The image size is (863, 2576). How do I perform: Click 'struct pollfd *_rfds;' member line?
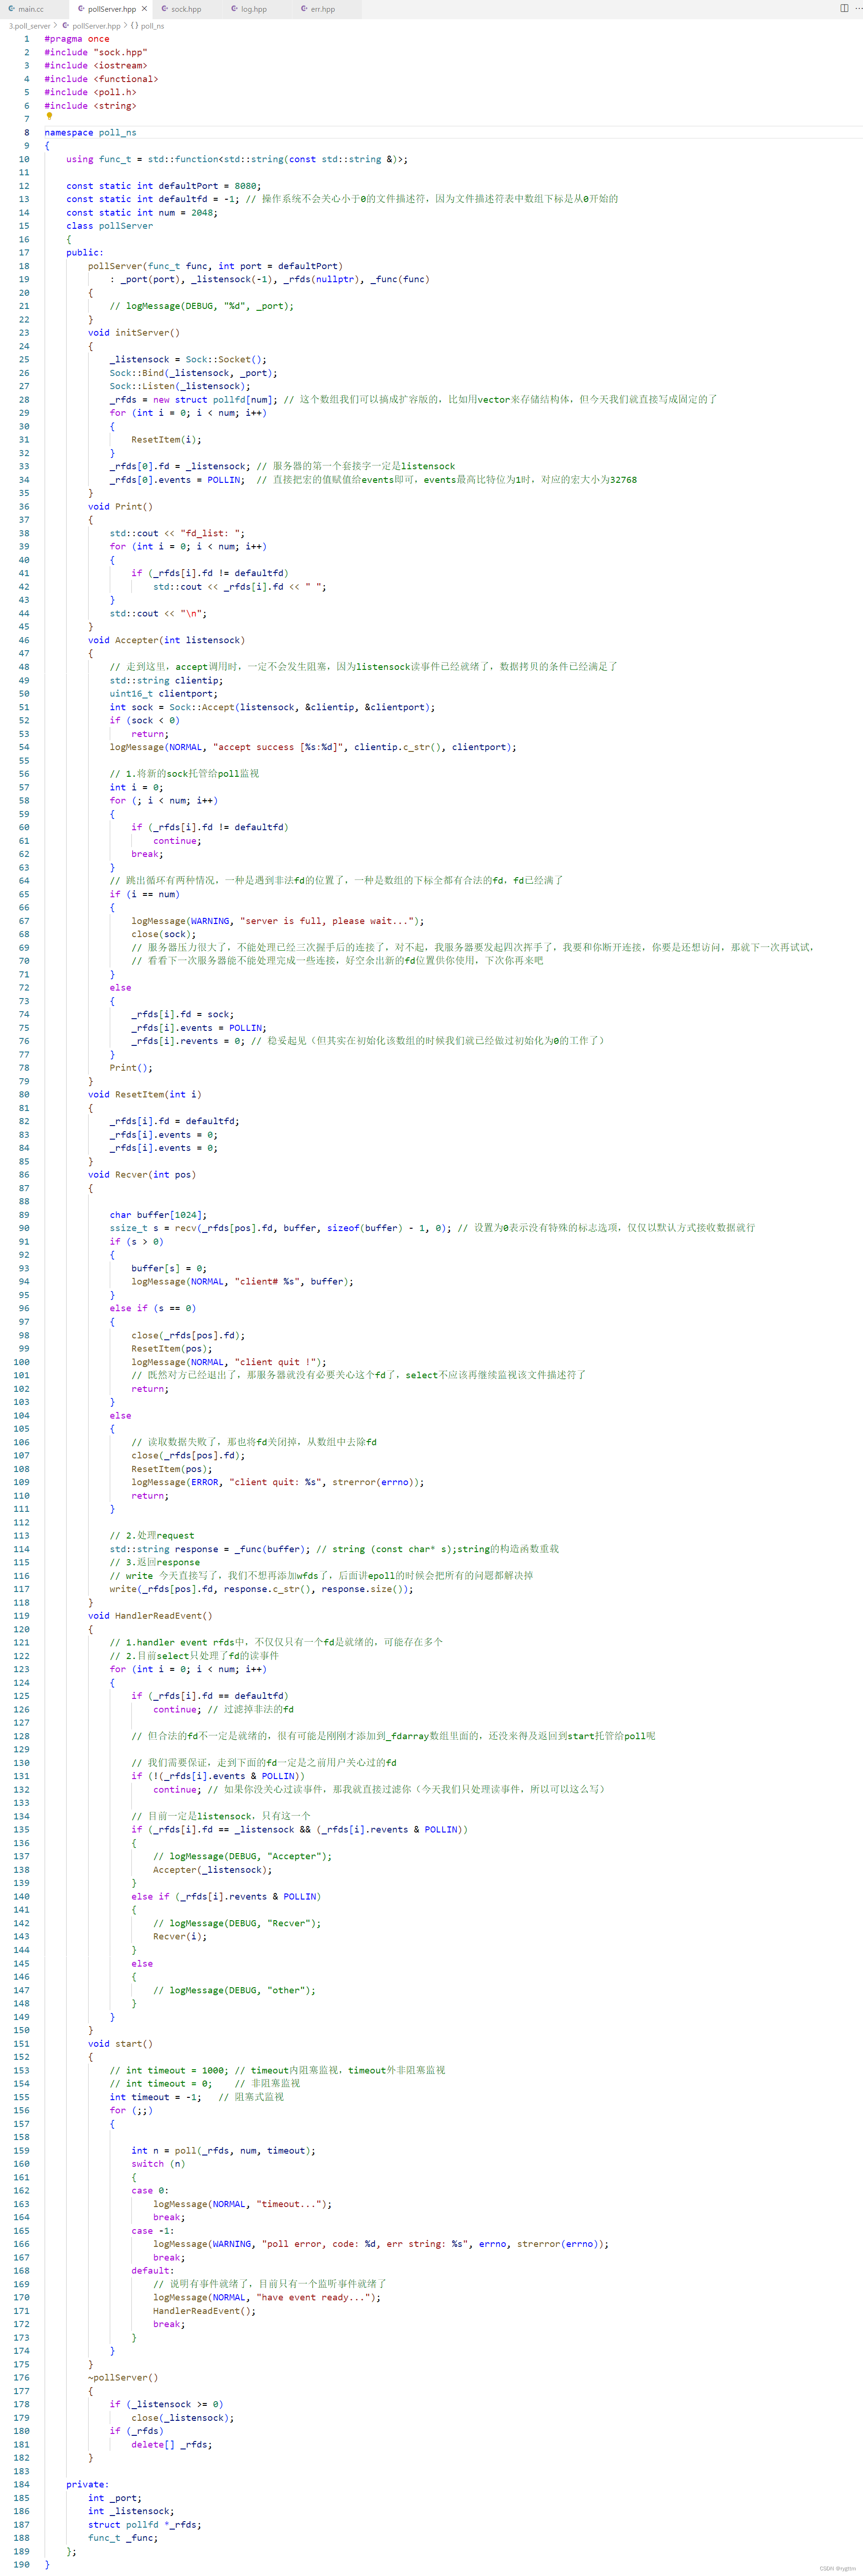click(x=145, y=2525)
